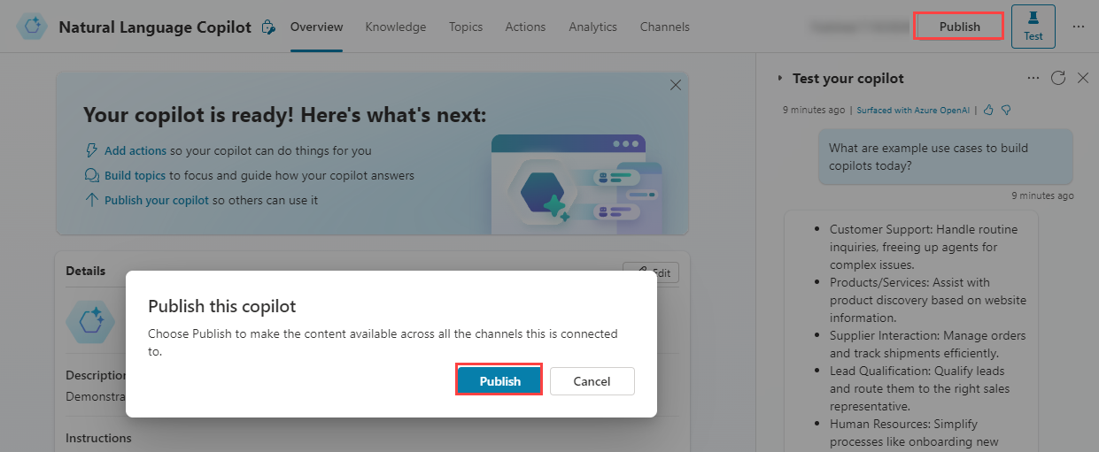Image resolution: width=1099 pixels, height=452 pixels.
Task: Follow the Build topics link
Action: (135, 175)
